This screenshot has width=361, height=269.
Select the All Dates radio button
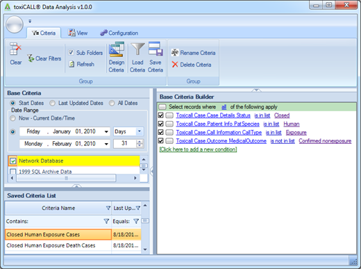point(112,103)
